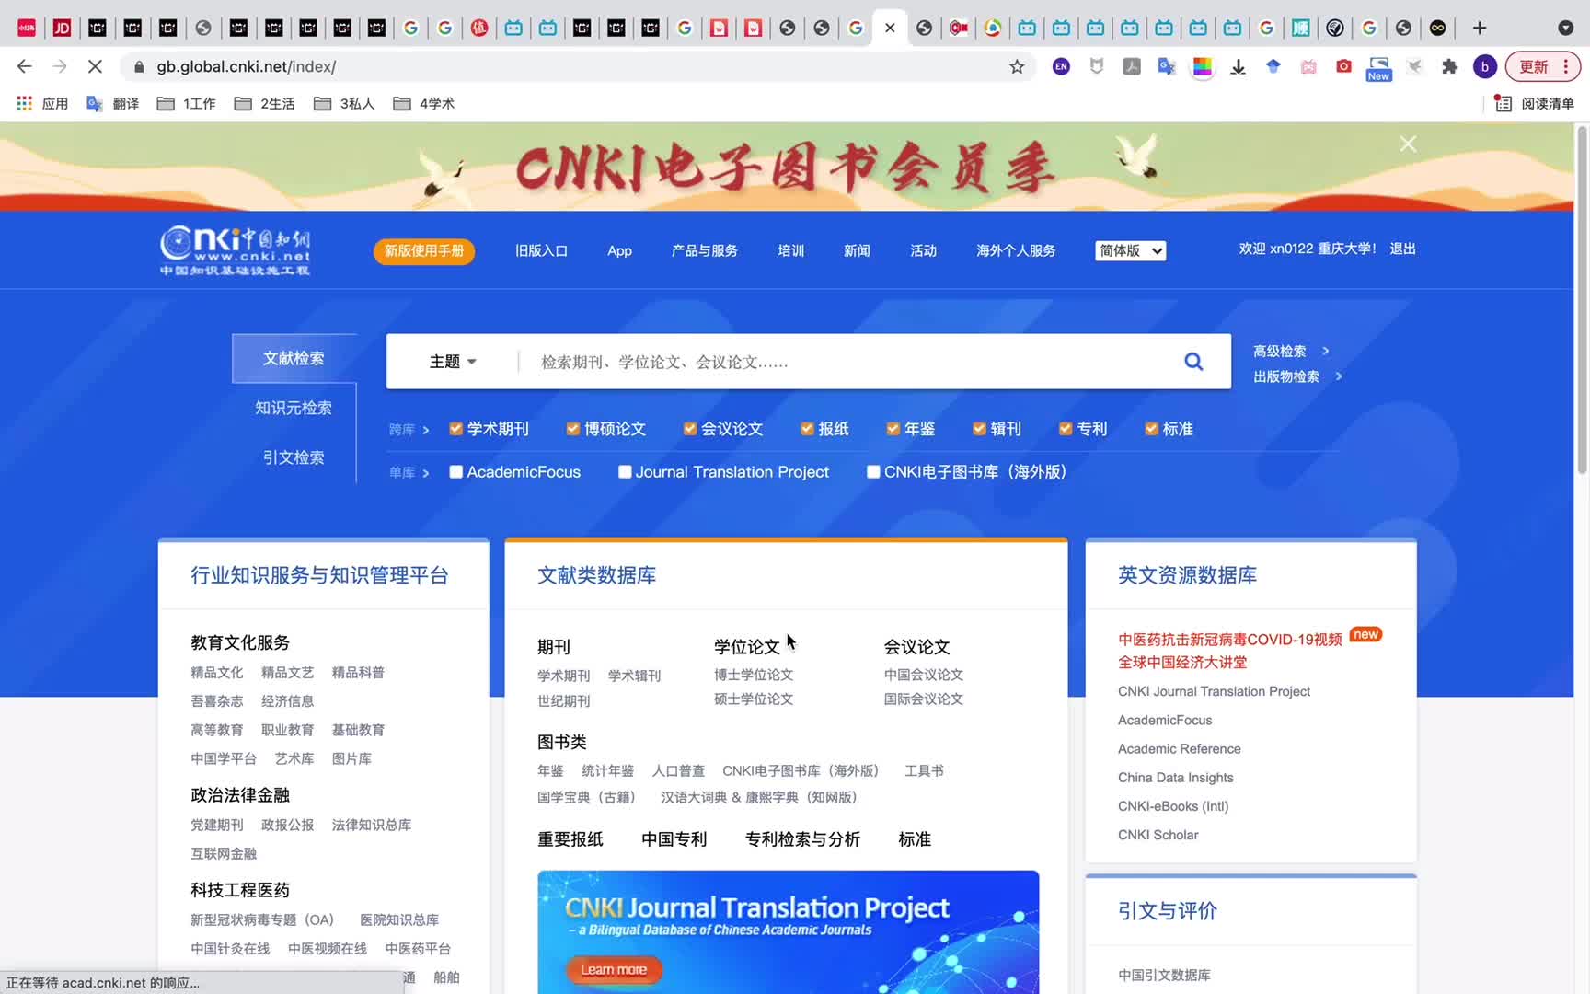This screenshot has width=1590, height=994.
Task: Open the Extensions puzzle icon
Action: (1450, 66)
